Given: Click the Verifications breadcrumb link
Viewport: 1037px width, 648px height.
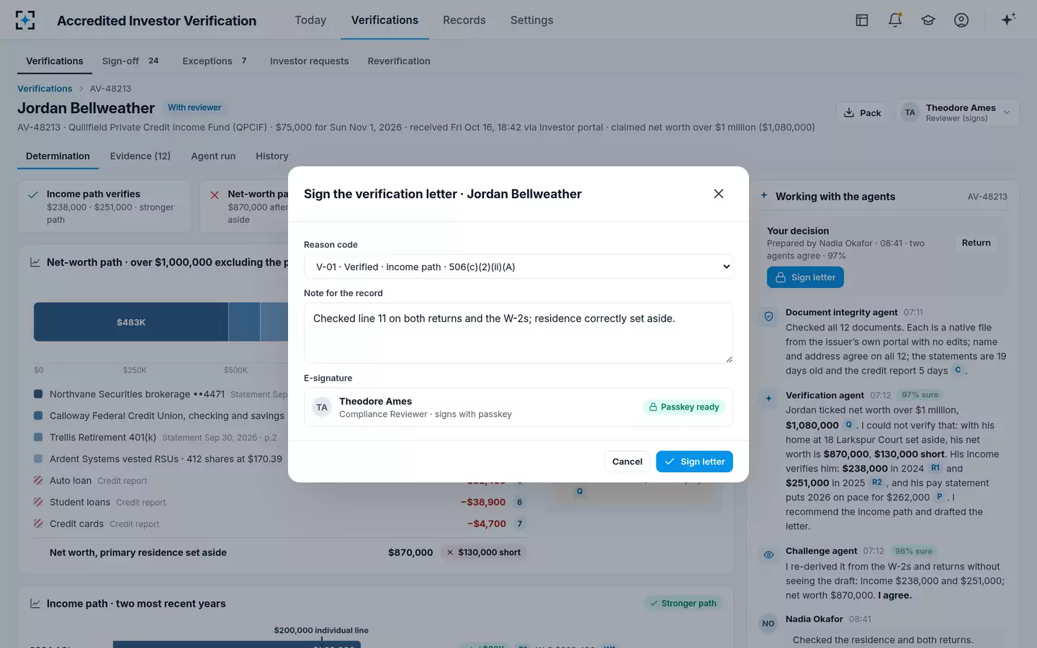Looking at the screenshot, I should point(45,89).
